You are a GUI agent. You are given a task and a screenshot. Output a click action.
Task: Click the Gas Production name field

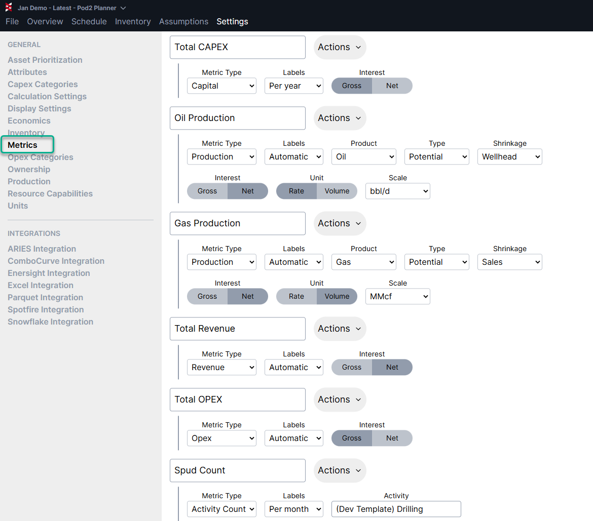(237, 223)
